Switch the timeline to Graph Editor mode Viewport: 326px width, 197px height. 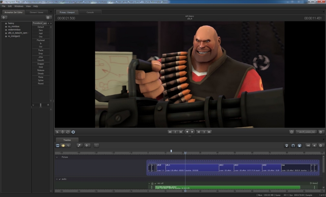(68, 146)
